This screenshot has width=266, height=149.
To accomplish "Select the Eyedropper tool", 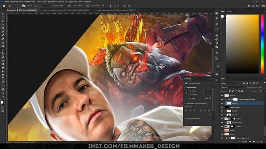I will point(3,32).
